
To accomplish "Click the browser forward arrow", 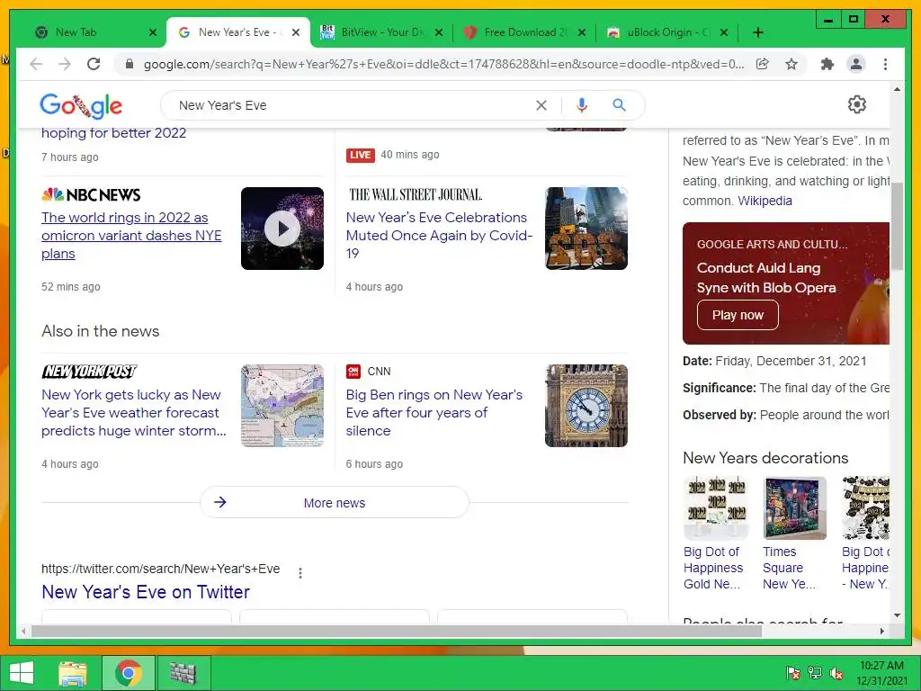I will point(65,64).
